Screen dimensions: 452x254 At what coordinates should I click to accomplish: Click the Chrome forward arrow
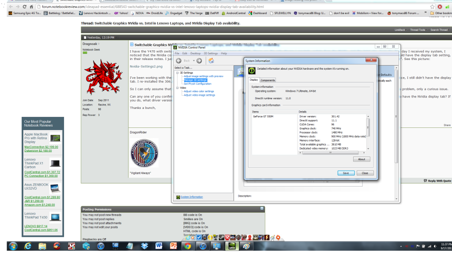(x=18, y=7)
